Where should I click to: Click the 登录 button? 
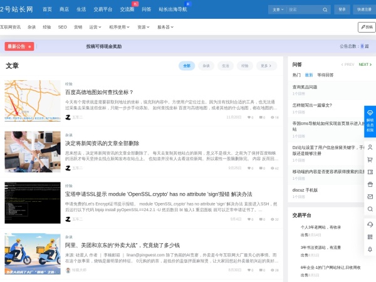coord(342,9)
